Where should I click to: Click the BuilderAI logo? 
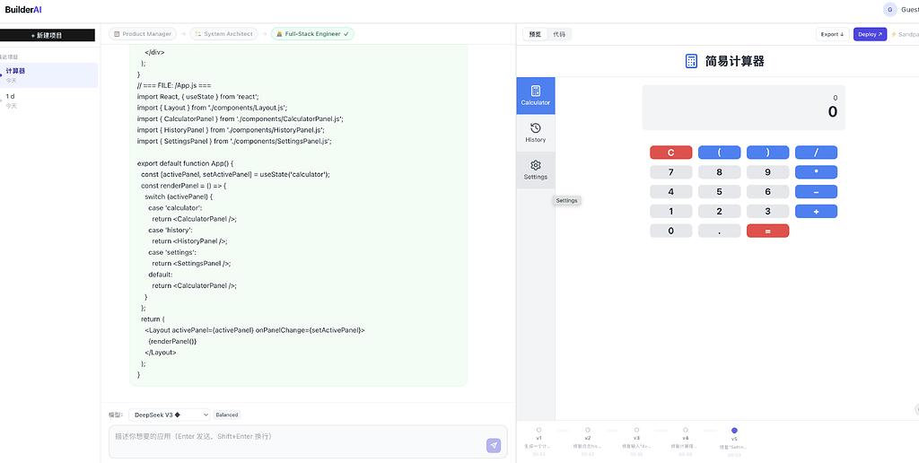(x=22, y=9)
